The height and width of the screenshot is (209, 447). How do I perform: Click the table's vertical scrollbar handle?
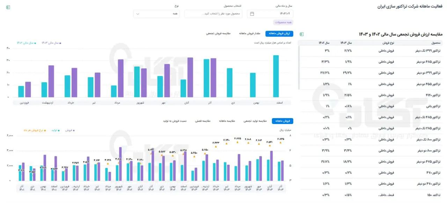pos(299,68)
